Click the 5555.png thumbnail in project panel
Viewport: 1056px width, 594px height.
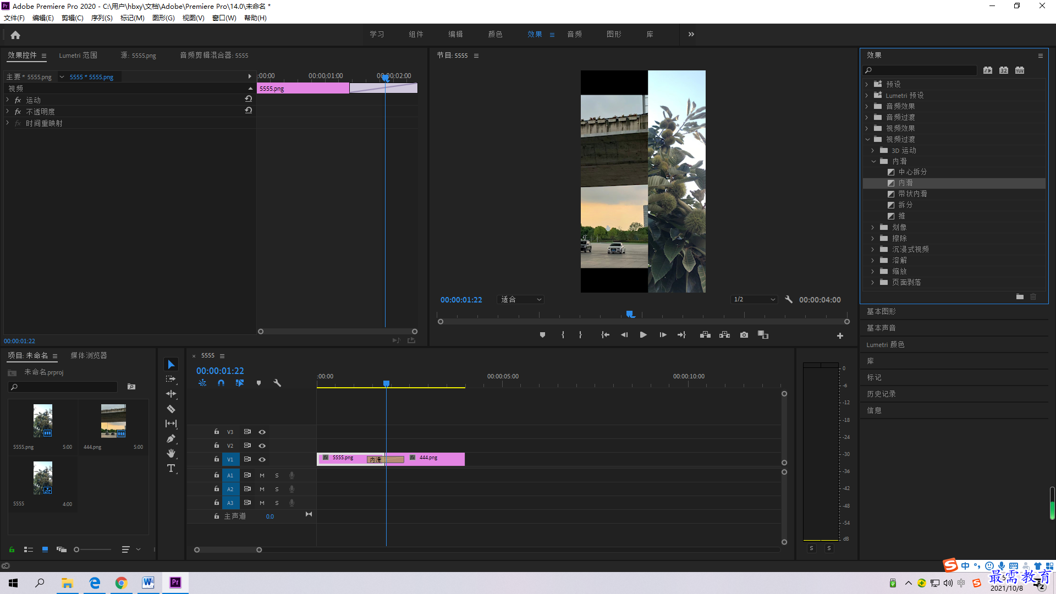[x=43, y=421]
